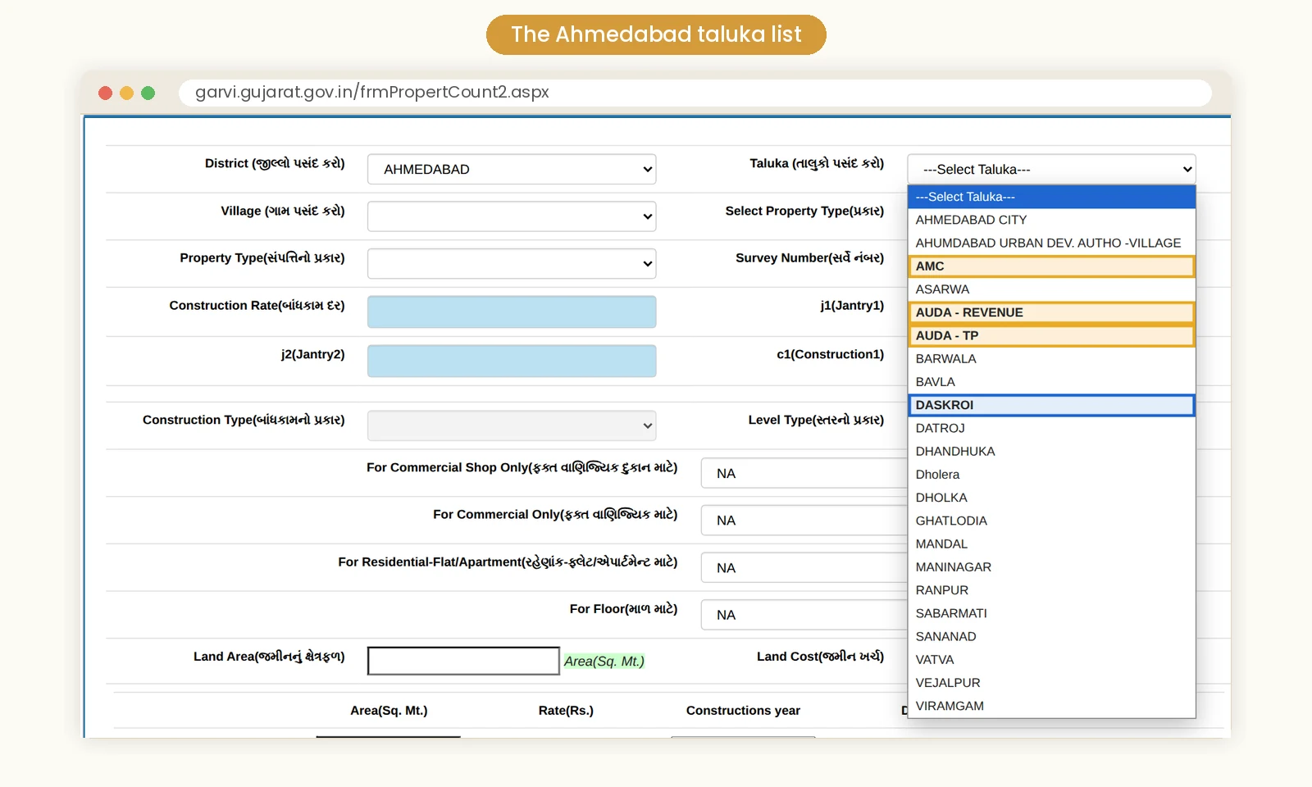Click the For Floor NA field
1312x787 pixels.
(x=804, y=615)
